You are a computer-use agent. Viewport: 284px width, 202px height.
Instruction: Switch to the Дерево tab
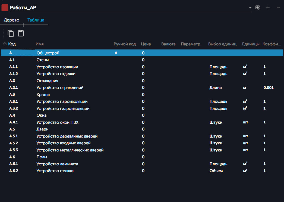[x=11, y=20]
